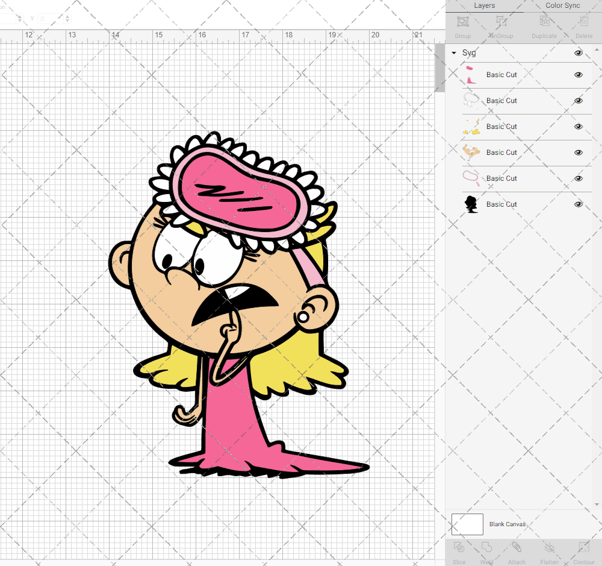This screenshot has width=602, height=566.
Task: Click the Blank Canvas color swatch
Action: pyautogui.click(x=467, y=524)
